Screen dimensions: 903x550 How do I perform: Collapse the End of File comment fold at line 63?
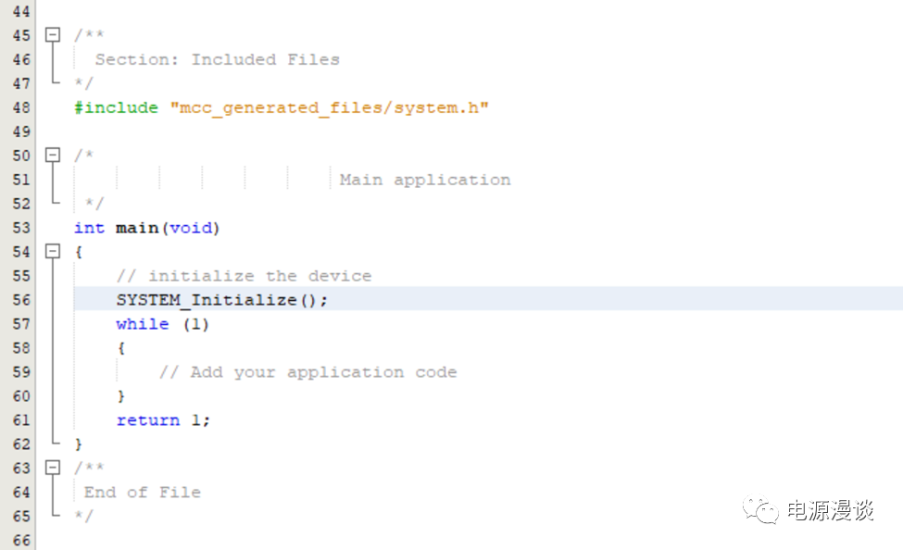(53, 469)
